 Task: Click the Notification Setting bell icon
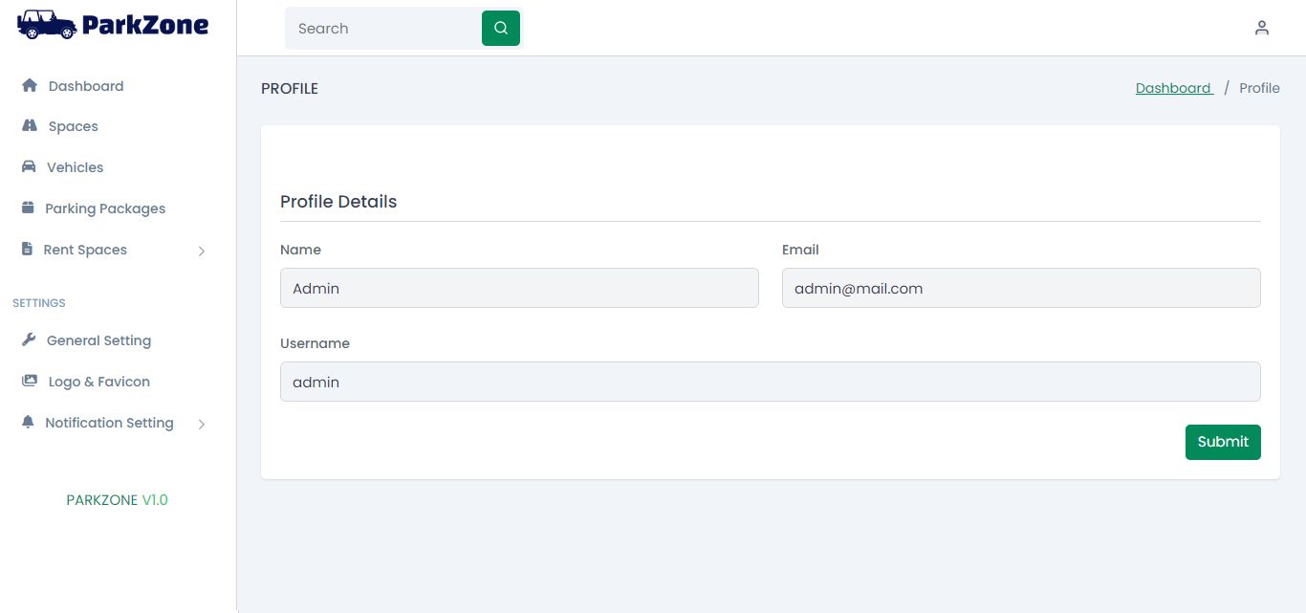coord(28,423)
